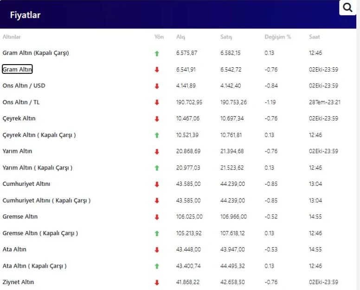360x290 pixels.
Task: Open the Gremse Altın link
Action: coord(20,217)
